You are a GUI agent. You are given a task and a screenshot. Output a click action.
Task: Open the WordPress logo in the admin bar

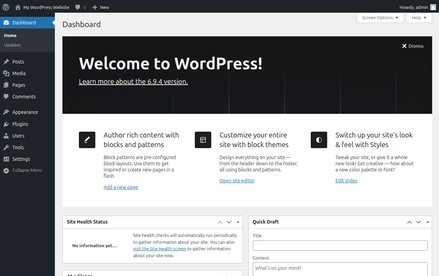click(x=5, y=7)
